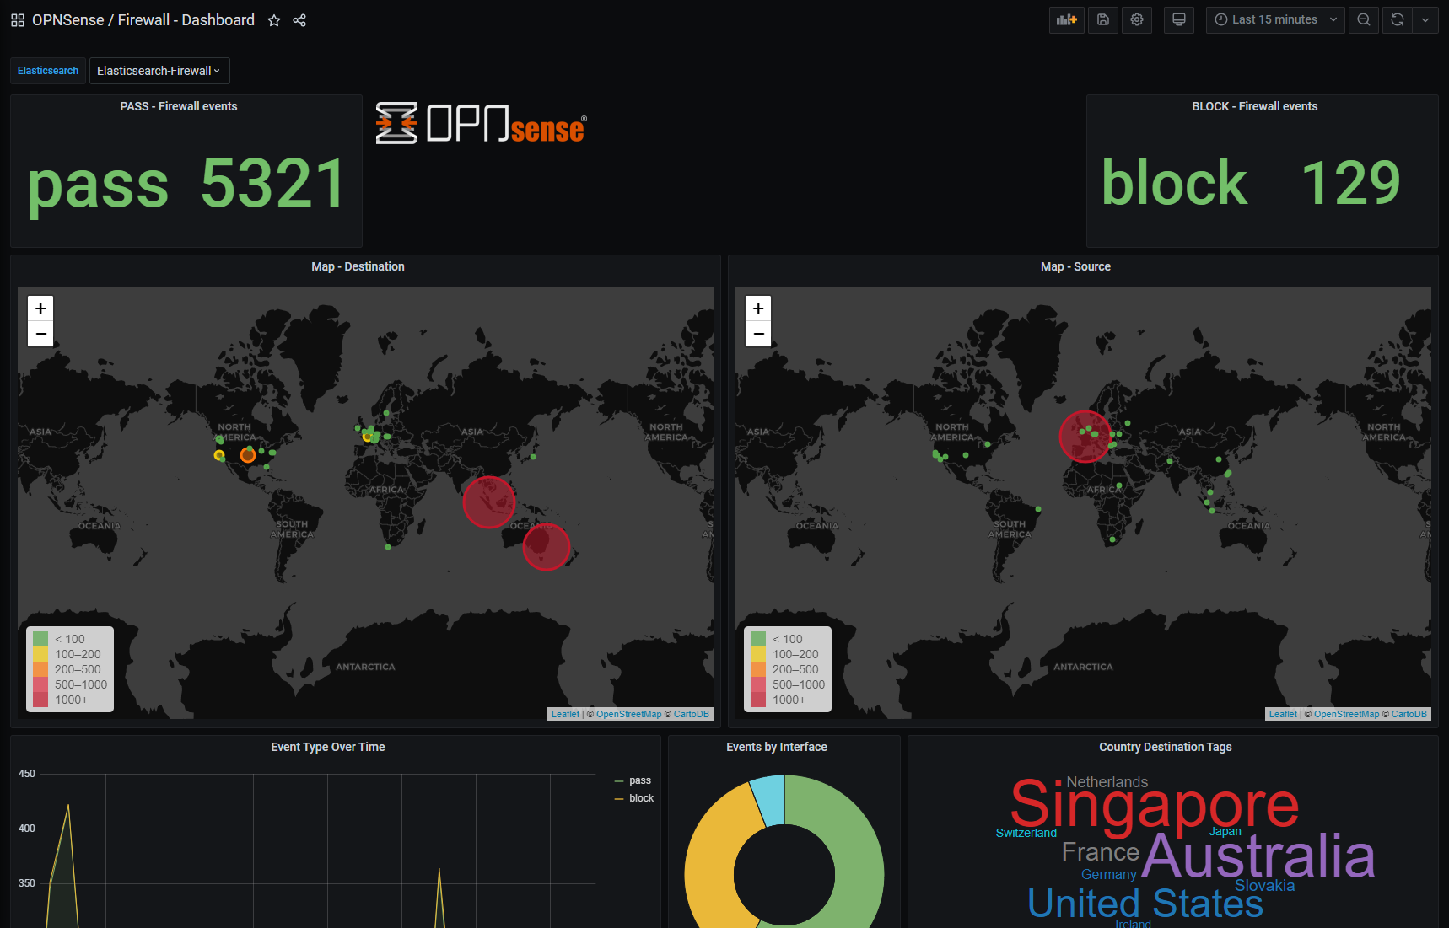Screen dimensions: 1449x928
Task: Click the red circle over Australia on Destination map
Action: pyautogui.click(x=547, y=547)
